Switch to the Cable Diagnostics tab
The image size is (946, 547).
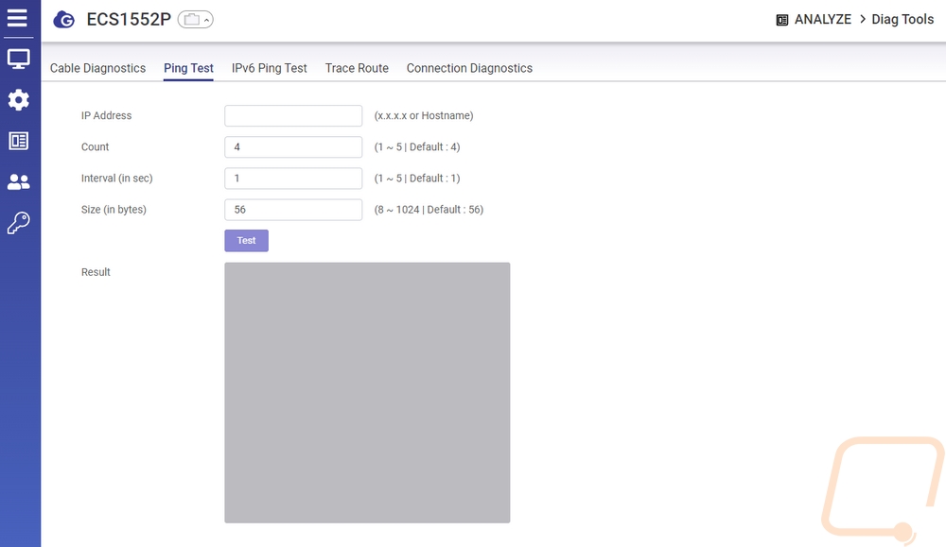(97, 68)
